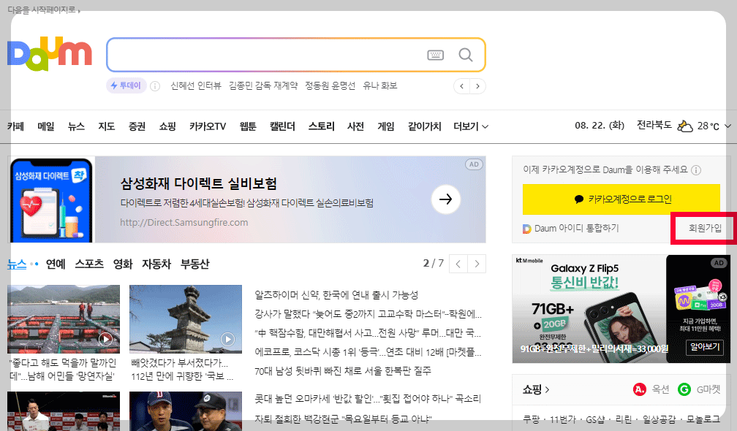This screenshot has width=737, height=431.
Task: Expand weather details chevron
Action: tap(727, 126)
